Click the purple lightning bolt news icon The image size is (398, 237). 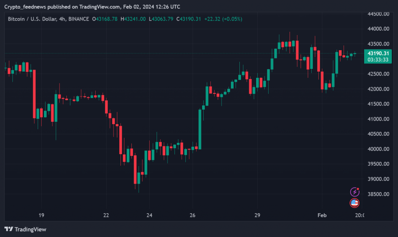354,191
